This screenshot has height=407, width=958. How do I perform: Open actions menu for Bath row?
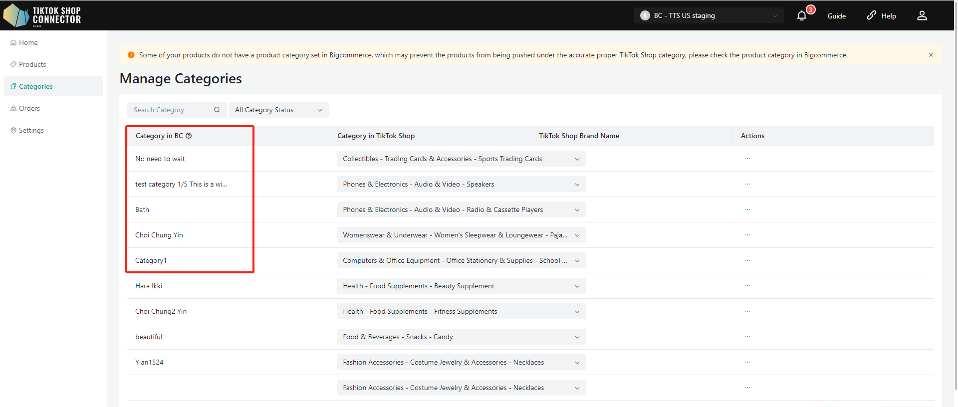[x=747, y=209]
